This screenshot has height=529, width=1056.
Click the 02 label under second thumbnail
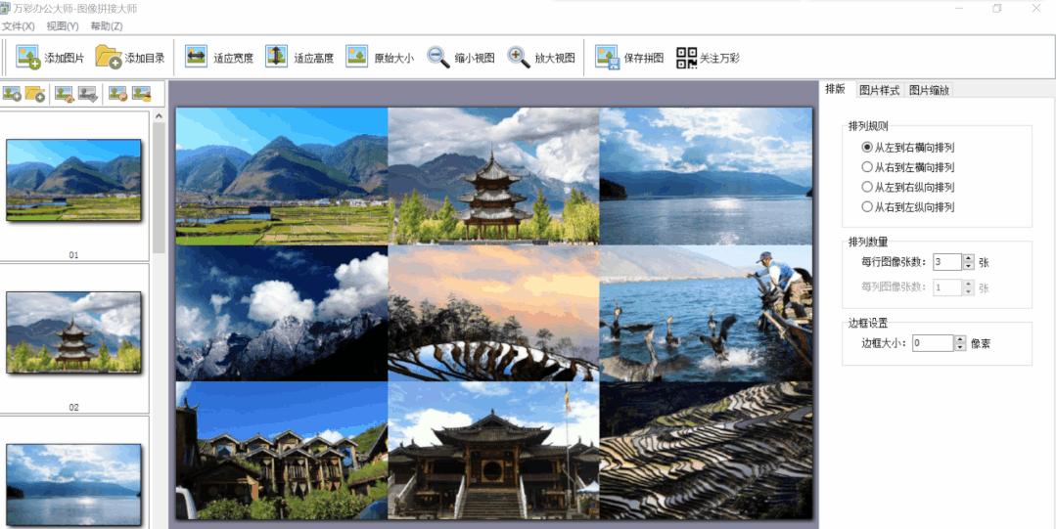73,407
